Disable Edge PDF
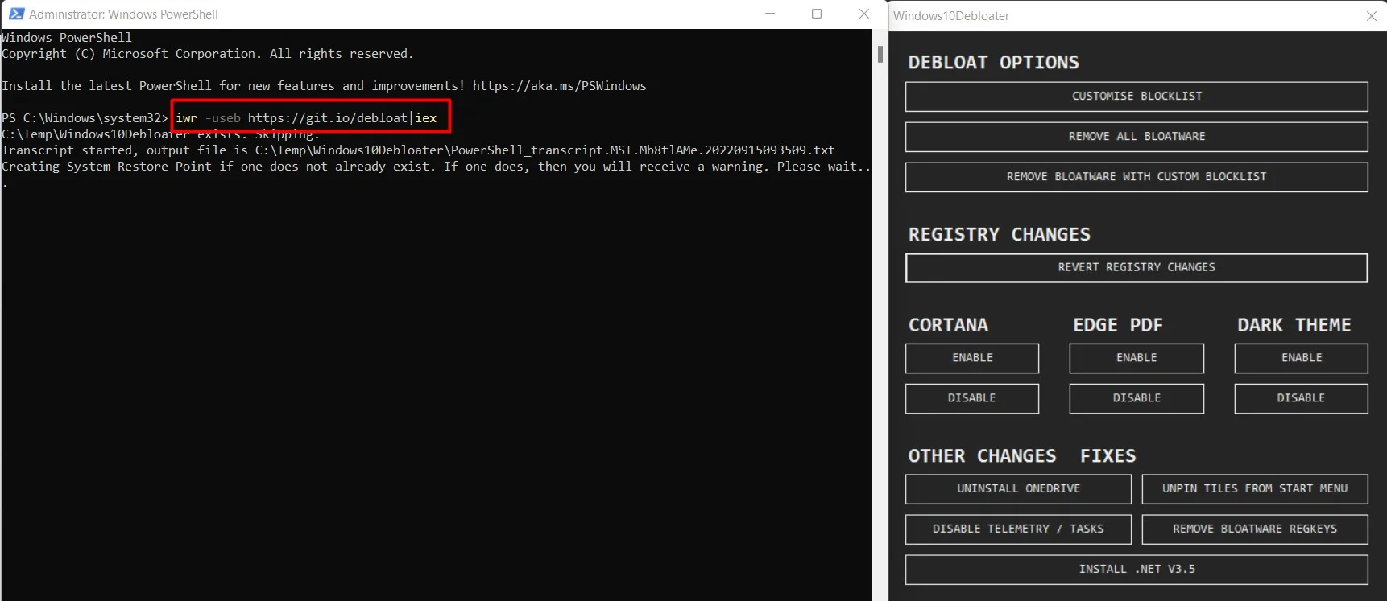Image resolution: width=1387 pixels, height=601 pixels. tap(1137, 398)
